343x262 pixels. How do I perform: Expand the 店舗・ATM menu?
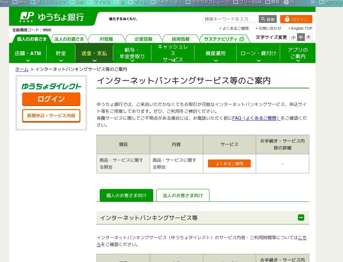[28, 54]
